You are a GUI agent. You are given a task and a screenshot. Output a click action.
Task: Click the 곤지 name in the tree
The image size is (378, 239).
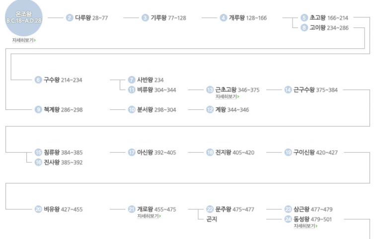tap(212, 219)
